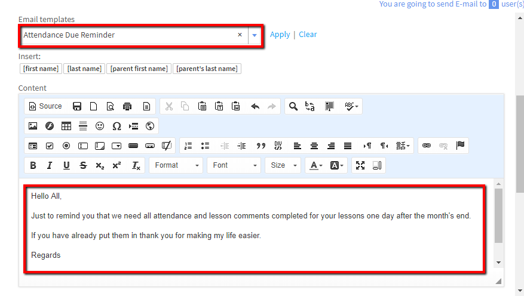Screen dimensions: 524x296
Task: Click the Cut scissors icon
Action: pyautogui.click(x=169, y=106)
